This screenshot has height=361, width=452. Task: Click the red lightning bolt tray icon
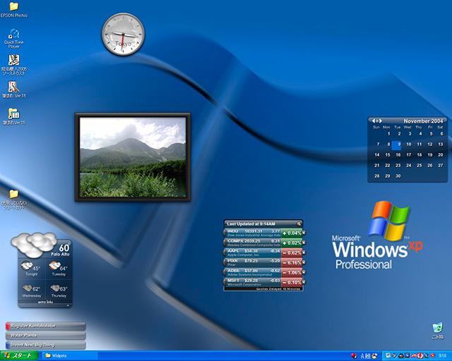point(420,356)
